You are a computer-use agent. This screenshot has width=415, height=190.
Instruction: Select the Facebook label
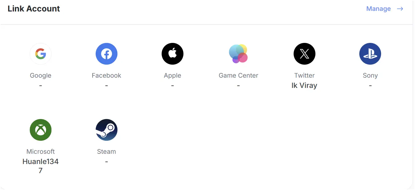[x=107, y=76]
